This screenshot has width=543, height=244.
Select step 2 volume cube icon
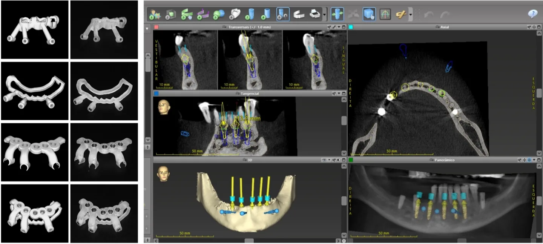[x=170, y=14]
